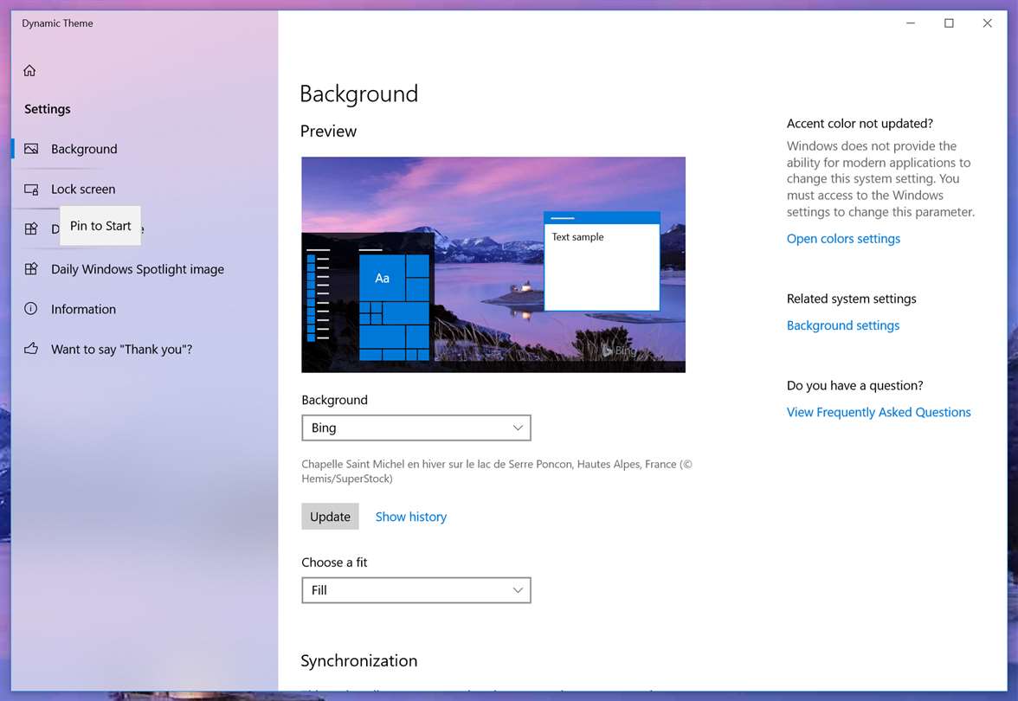Click the wallpaper preview image

[493, 265]
